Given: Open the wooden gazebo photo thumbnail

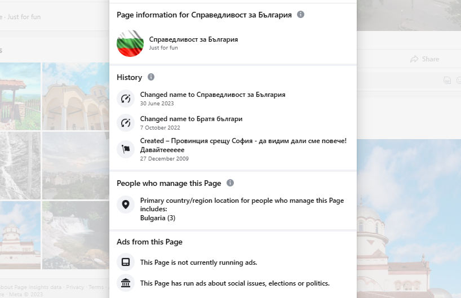Looking at the screenshot, I should (x=20, y=96).
